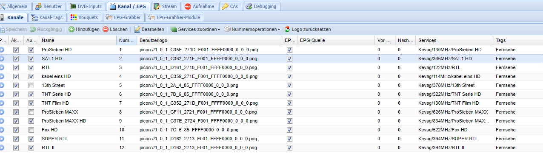Image resolution: width=543 pixels, height=153 pixels.
Task: Open the Services zuordnen dropdown
Action: click(x=195, y=29)
